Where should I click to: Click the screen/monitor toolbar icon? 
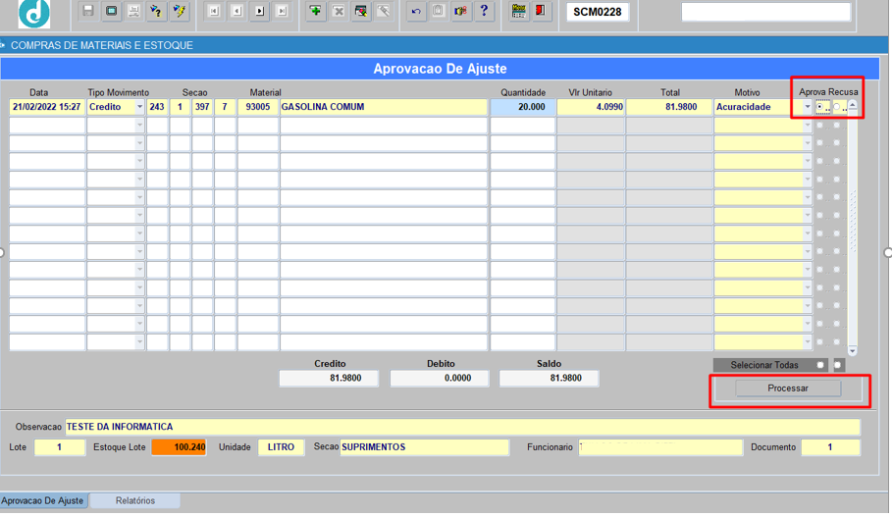click(x=112, y=11)
